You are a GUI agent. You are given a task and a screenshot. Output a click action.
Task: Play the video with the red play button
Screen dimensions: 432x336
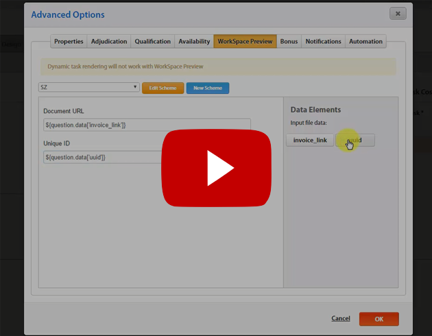point(216,168)
